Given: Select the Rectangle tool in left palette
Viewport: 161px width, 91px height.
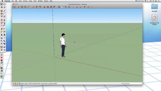Looking at the screenshot, I should 2,11.
